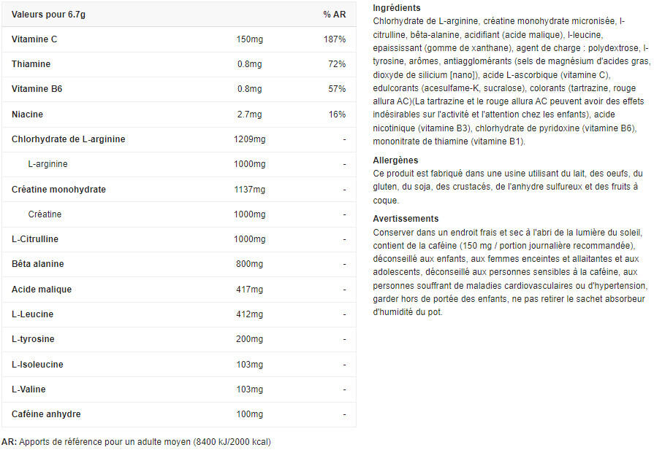Click the Ingrédients section heading
Image resolution: width=654 pixels, height=450 pixels.
pyautogui.click(x=396, y=7)
